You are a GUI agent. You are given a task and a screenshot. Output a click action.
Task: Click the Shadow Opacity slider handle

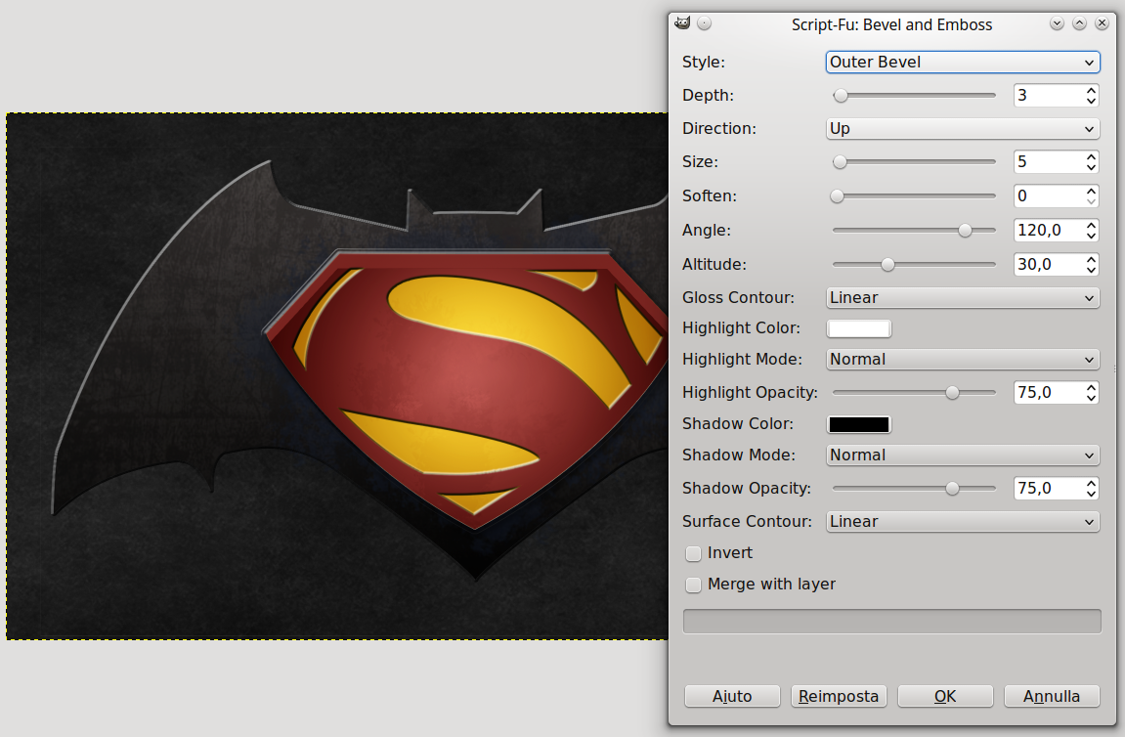[952, 489]
